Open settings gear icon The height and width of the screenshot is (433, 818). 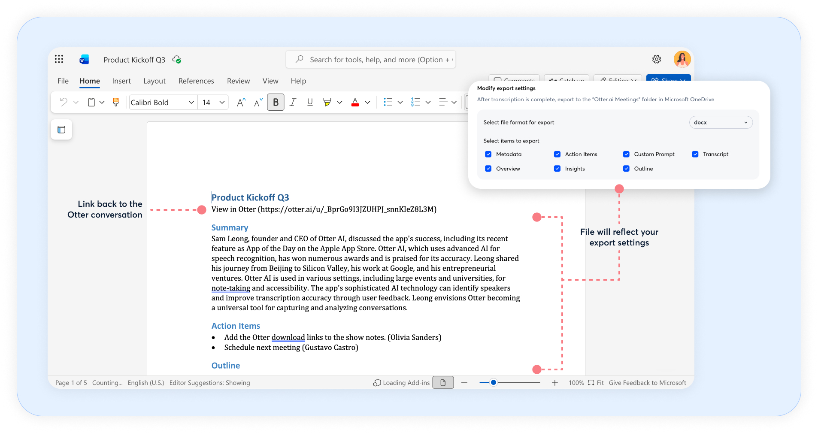[657, 59]
